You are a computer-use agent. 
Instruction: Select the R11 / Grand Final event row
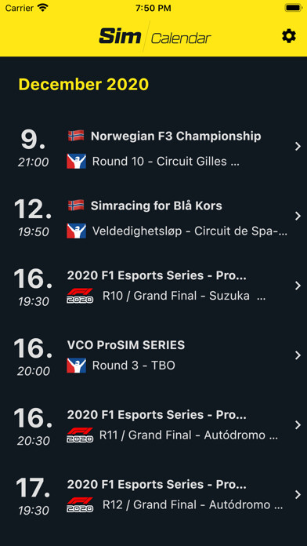point(153,425)
